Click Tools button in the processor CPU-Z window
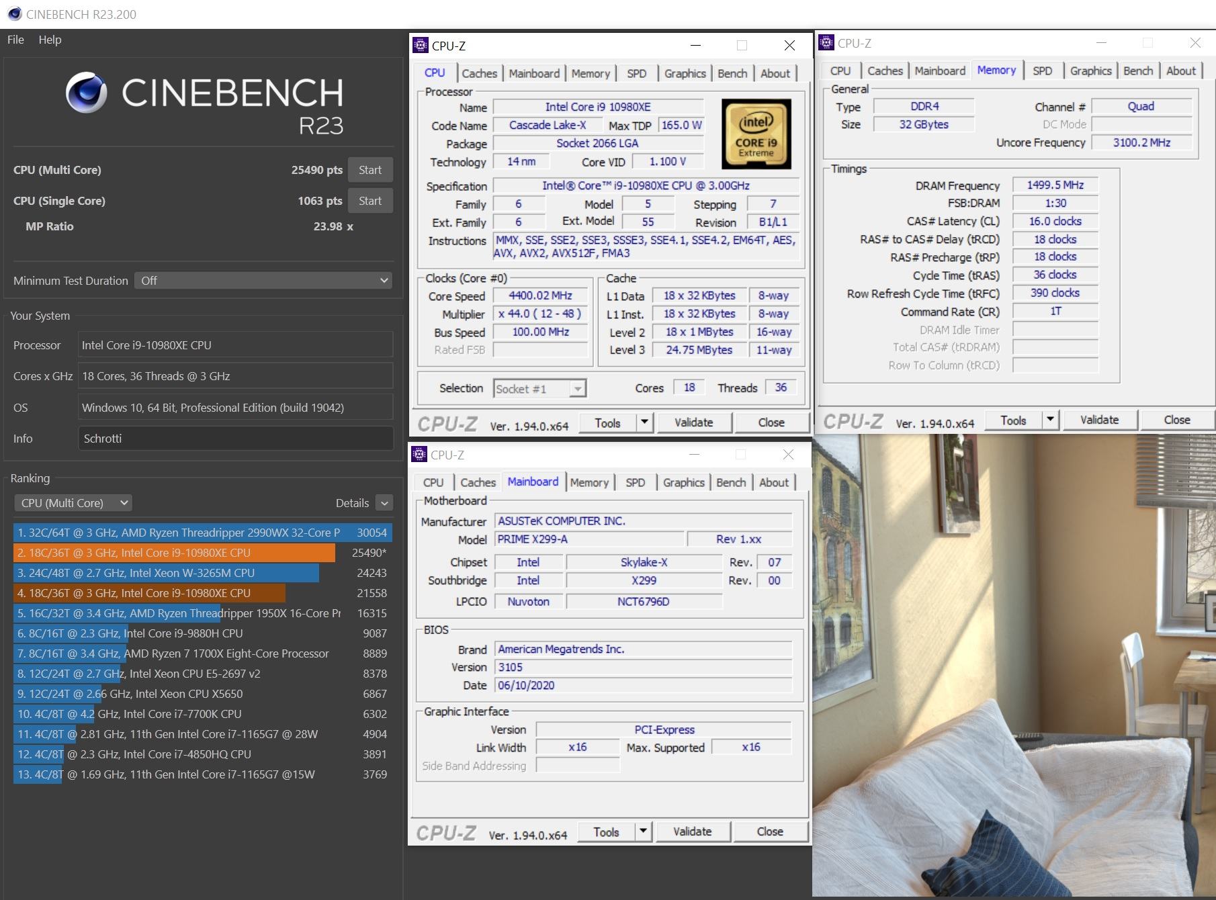The width and height of the screenshot is (1216, 900). 607,422
